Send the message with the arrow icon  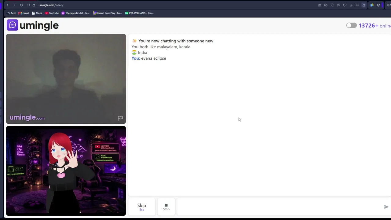tap(386, 207)
